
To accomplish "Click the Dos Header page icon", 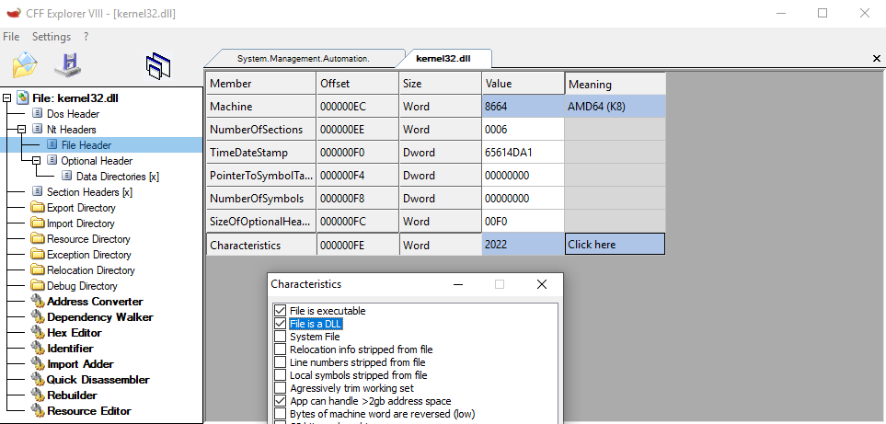I will click(x=38, y=114).
